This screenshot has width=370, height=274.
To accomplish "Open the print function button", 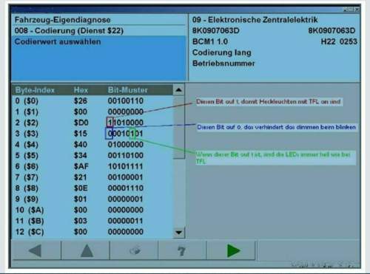I will [134, 250].
